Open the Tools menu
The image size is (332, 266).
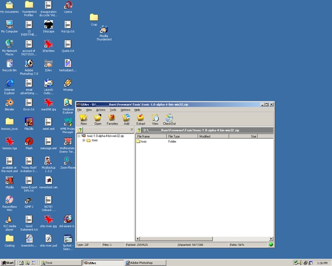pyautogui.click(x=113, y=110)
